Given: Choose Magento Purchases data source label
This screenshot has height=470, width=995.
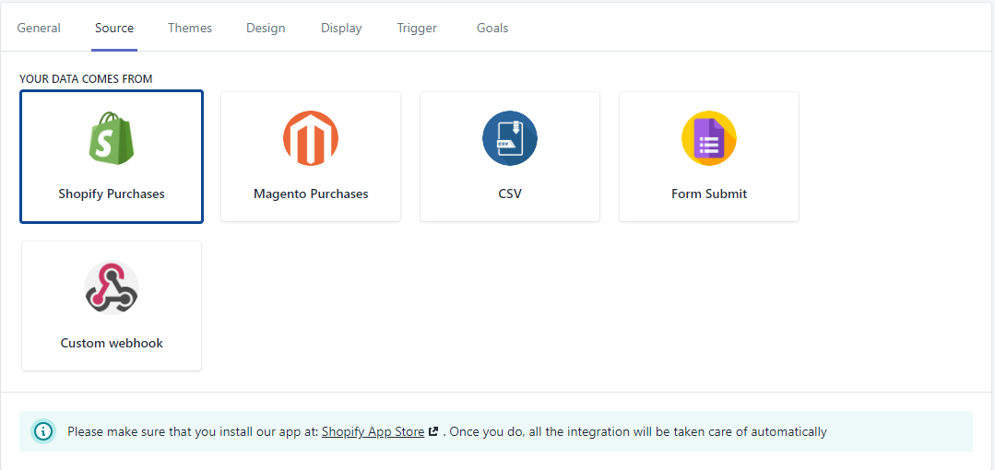Looking at the screenshot, I should click(x=311, y=194).
